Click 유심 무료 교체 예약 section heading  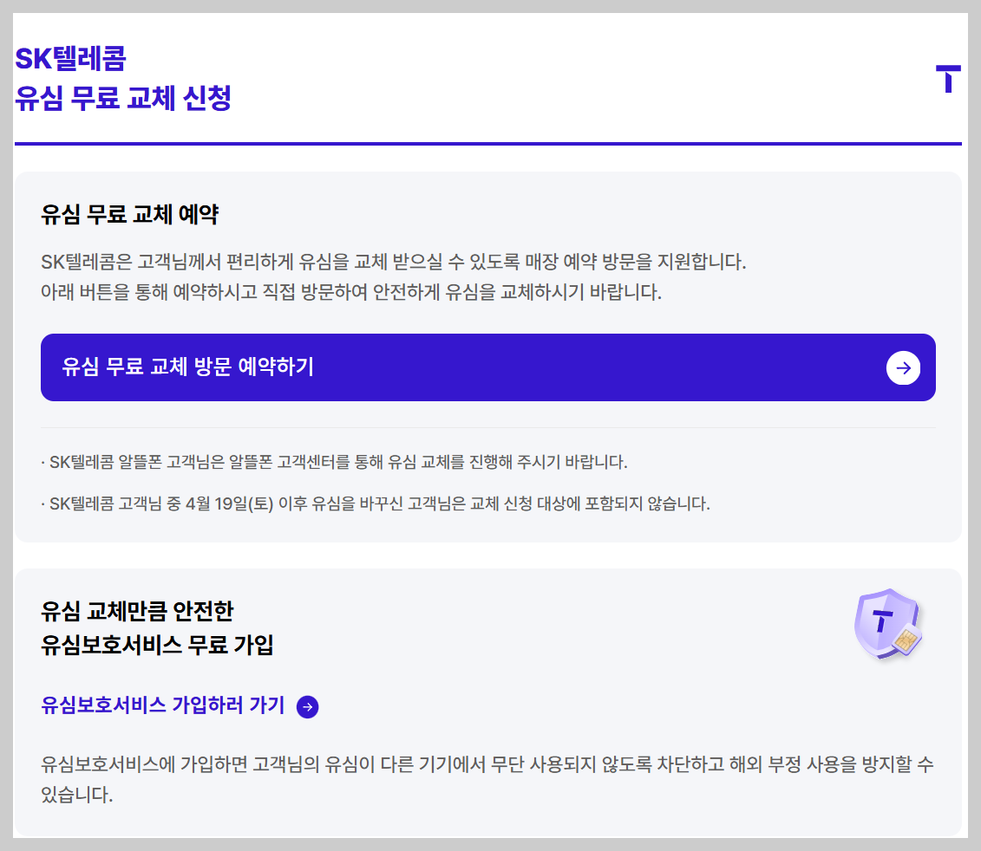pyautogui.click(x=129, y=214)
